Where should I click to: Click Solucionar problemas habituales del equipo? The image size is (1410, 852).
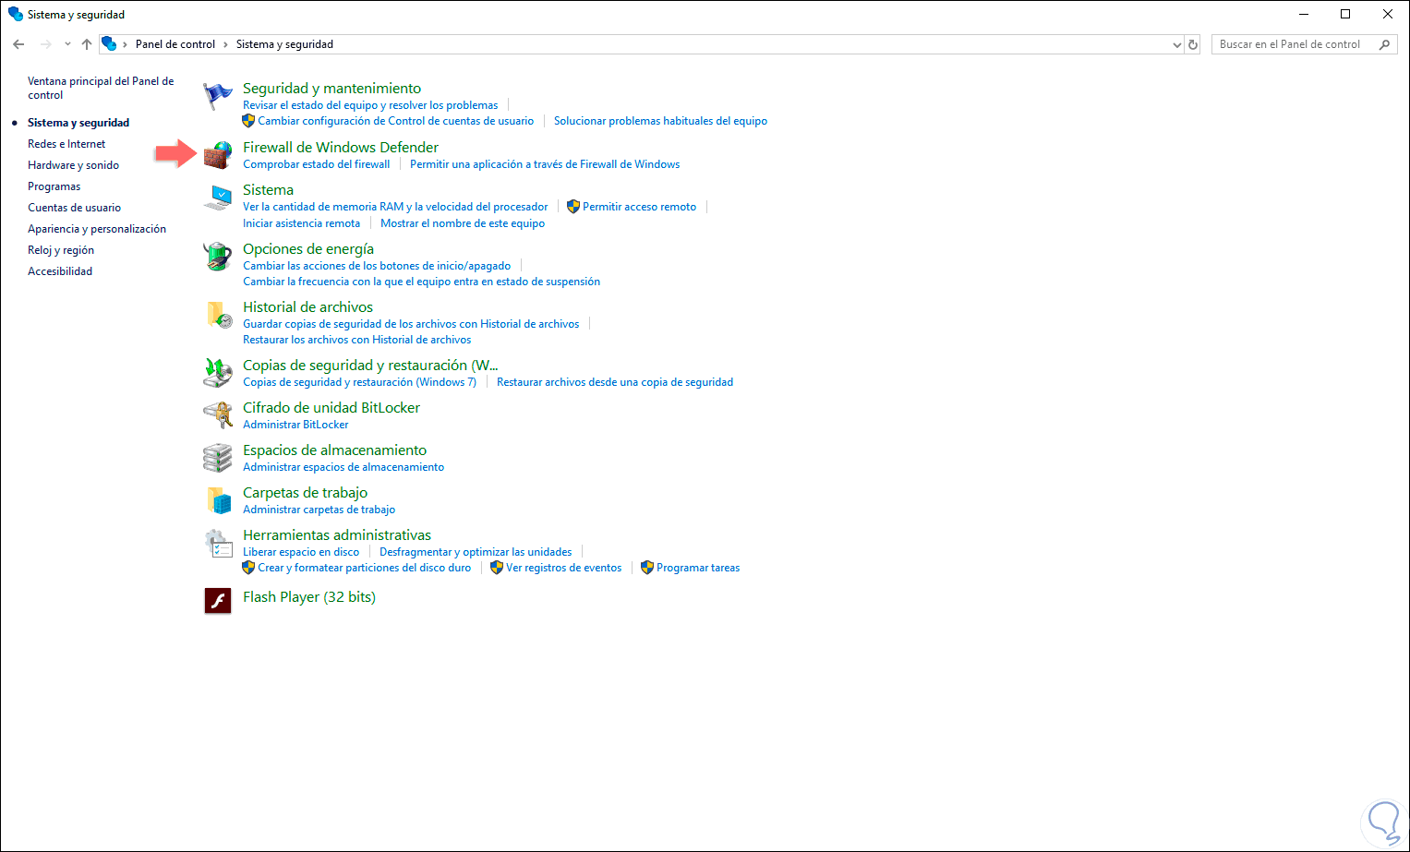point(660,121)
